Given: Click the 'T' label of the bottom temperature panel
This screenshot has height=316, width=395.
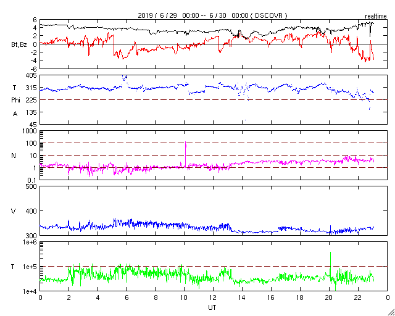Looking at the screenshot, I should tap(12, 267).
